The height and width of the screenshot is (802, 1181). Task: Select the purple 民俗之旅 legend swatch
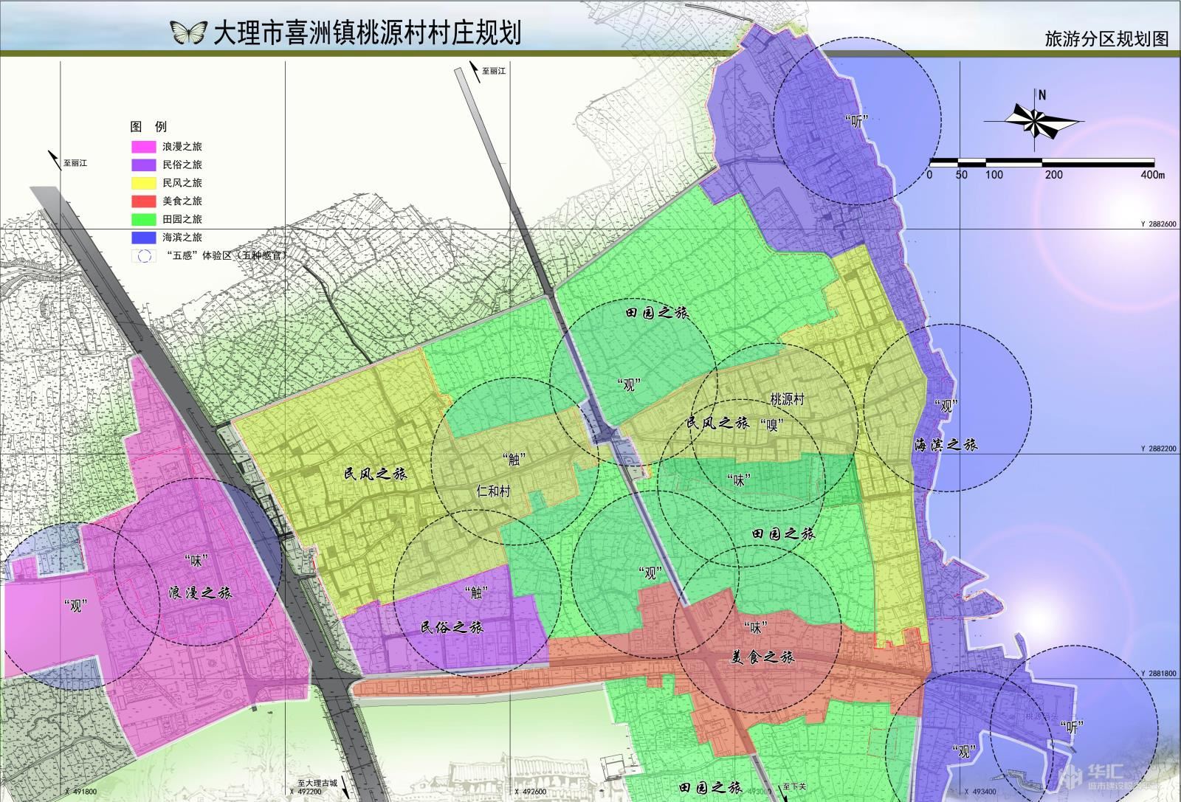pyautogui.click(x=143, y=165)
